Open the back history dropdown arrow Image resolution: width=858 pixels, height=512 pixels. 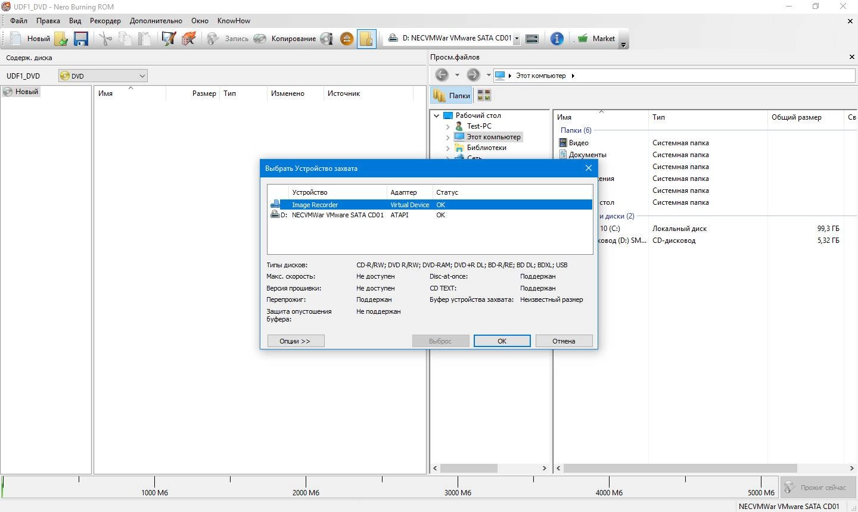[x=457, y=75]
